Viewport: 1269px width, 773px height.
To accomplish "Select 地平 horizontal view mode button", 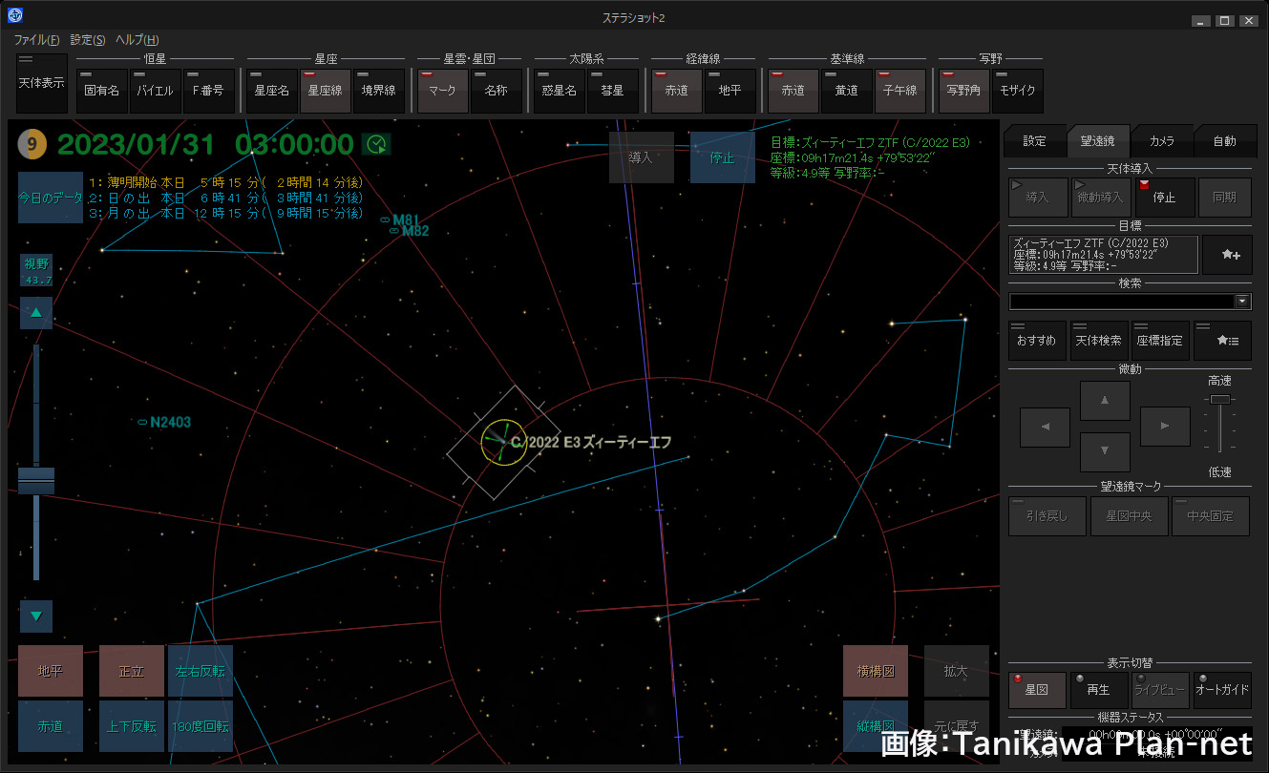I will [51, 671].
